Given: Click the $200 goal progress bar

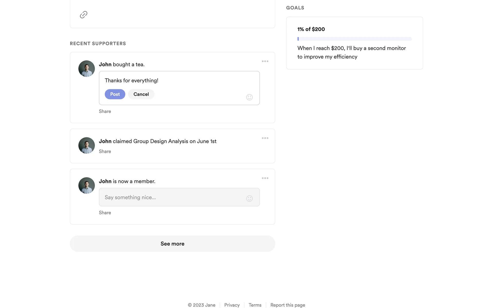Looking at the screenshot, I should (x=354, y=39).
